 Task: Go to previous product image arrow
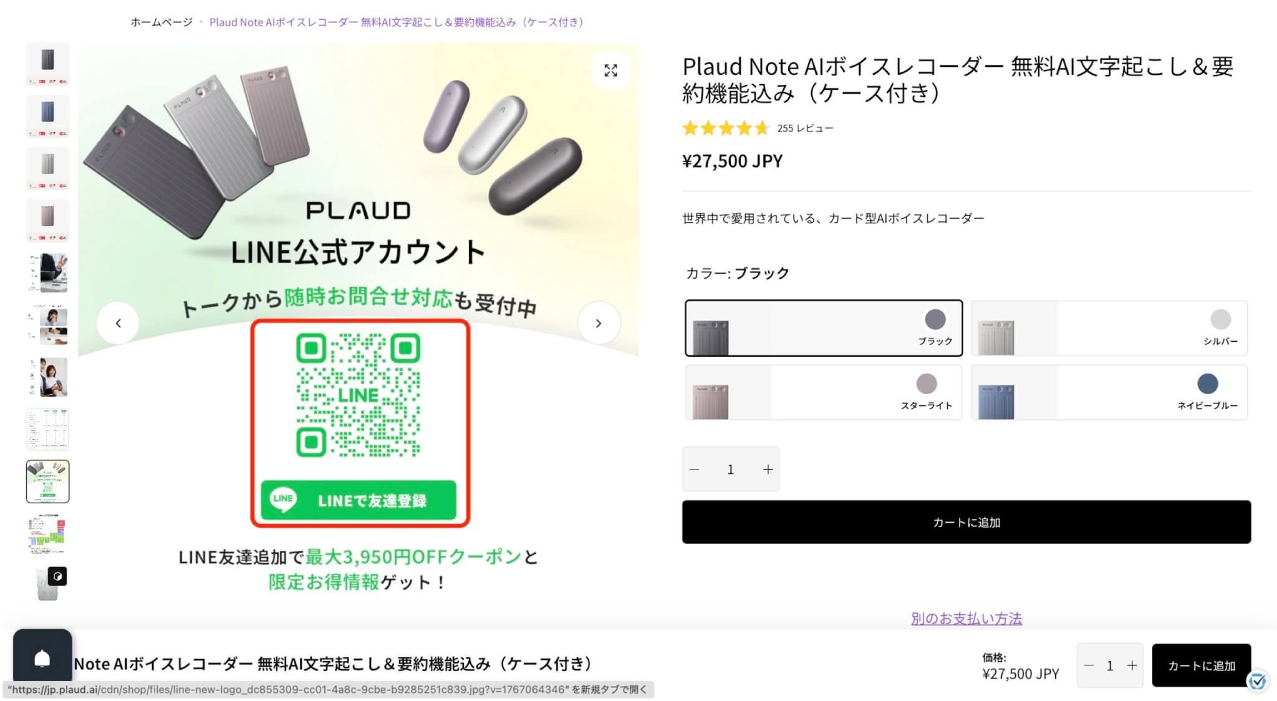pos(118,323)
